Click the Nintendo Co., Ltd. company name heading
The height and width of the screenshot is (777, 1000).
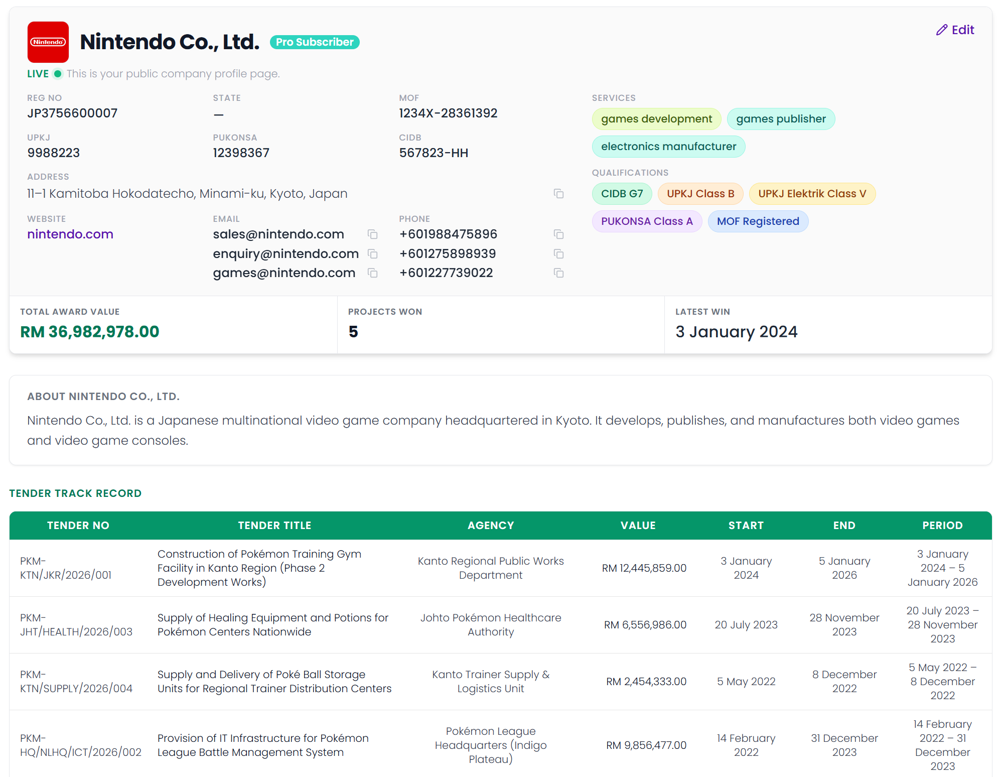coord(170,42)
